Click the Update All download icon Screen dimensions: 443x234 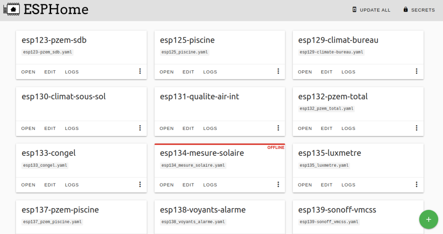pos(354,9)
